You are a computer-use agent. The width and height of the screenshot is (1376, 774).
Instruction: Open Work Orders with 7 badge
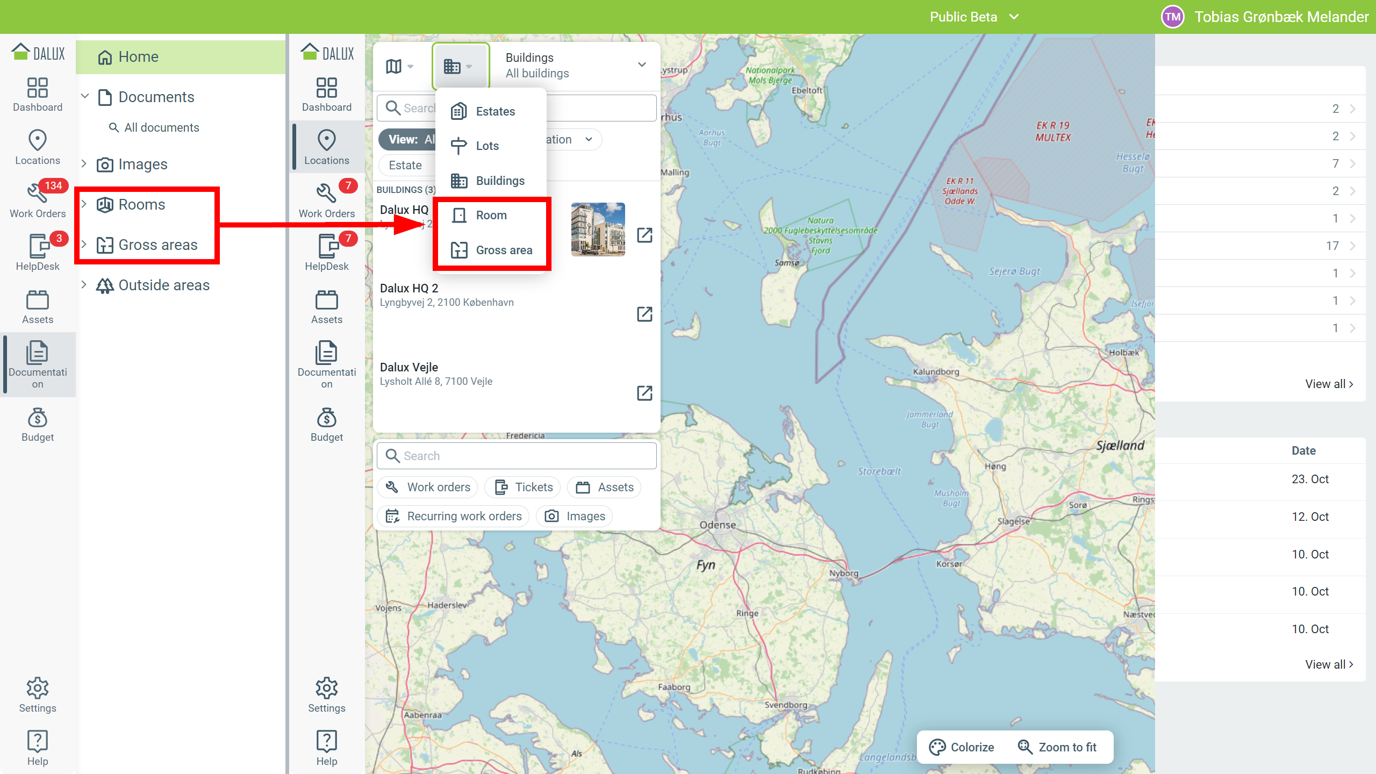point(327,200)
